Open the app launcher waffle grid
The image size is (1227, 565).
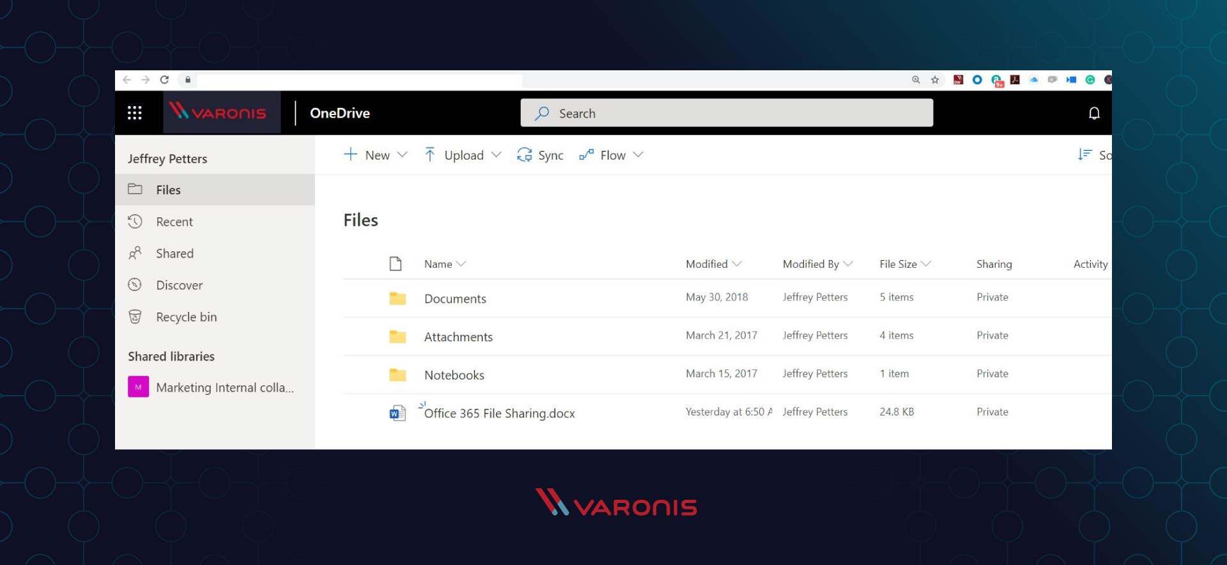134,113
